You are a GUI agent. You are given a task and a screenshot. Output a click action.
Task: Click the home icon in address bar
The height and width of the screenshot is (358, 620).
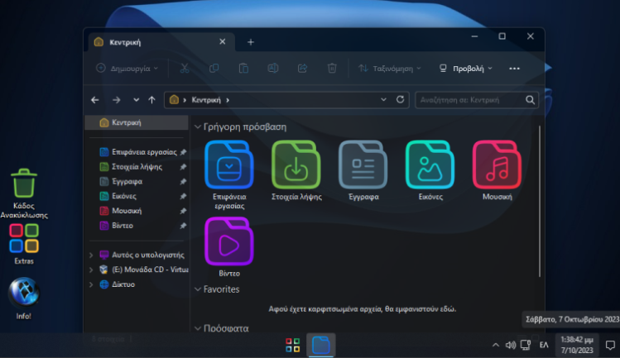coord(174,99)
